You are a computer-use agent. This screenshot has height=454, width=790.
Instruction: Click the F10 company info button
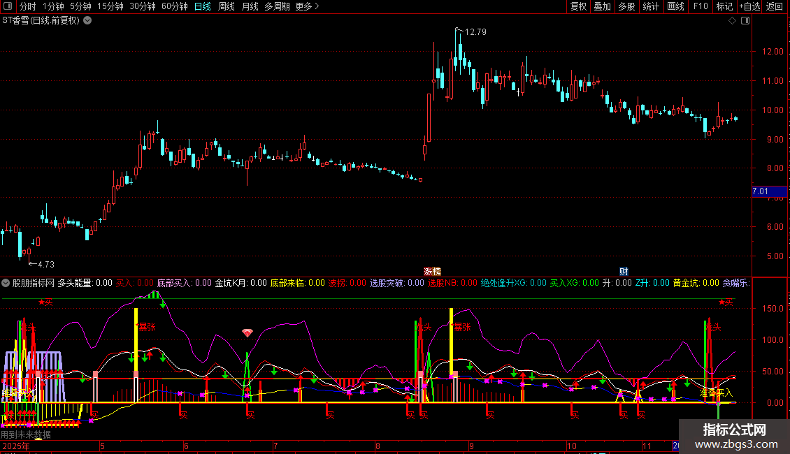pos(700,7)
